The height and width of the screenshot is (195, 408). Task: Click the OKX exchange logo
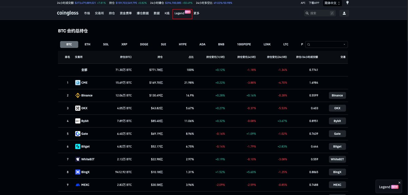(78, 108)
